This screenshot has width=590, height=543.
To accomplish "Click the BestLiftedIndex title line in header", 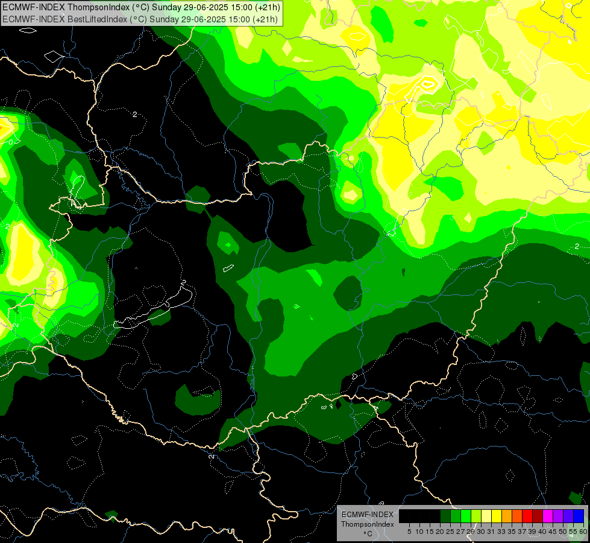I will coord(140,19).
